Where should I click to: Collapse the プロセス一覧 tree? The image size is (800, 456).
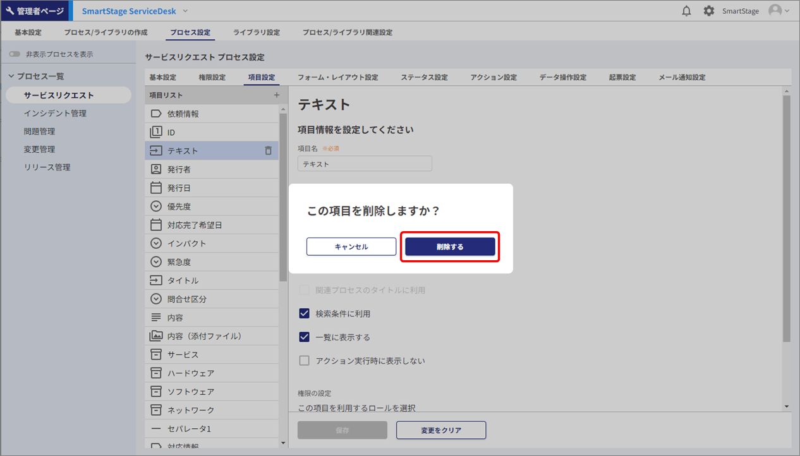pyautogui.click(x=11, y=76)
